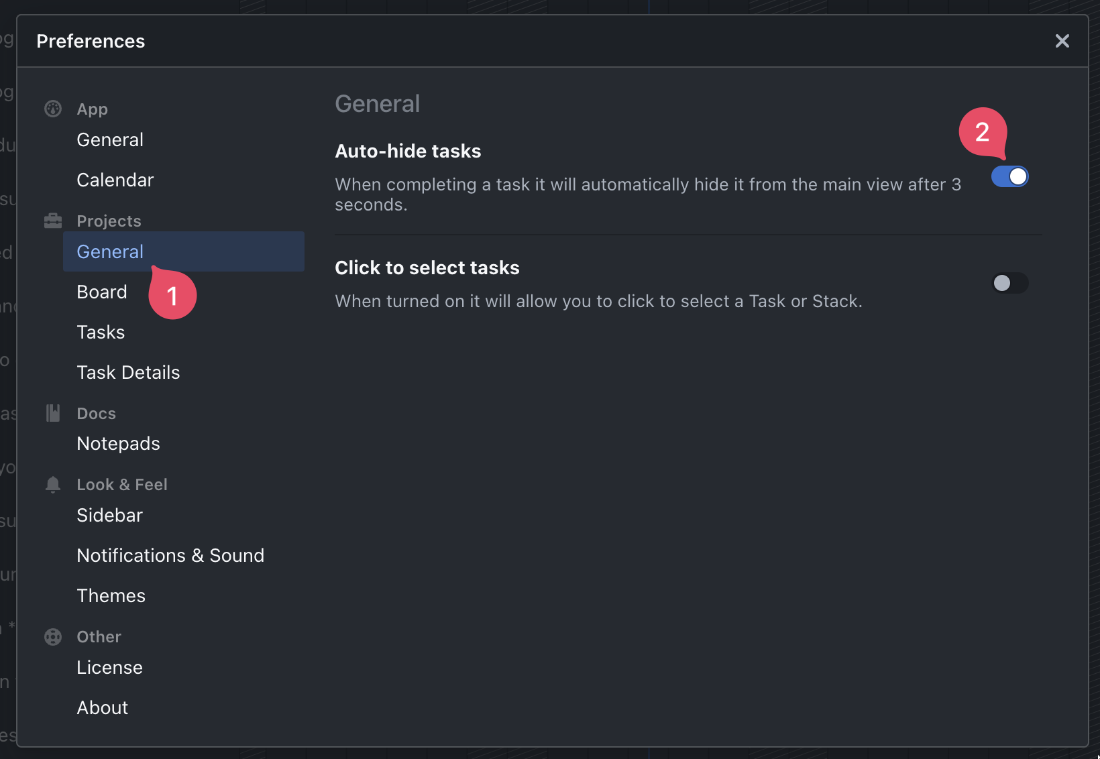Open the About page

[x=102, y=707]
